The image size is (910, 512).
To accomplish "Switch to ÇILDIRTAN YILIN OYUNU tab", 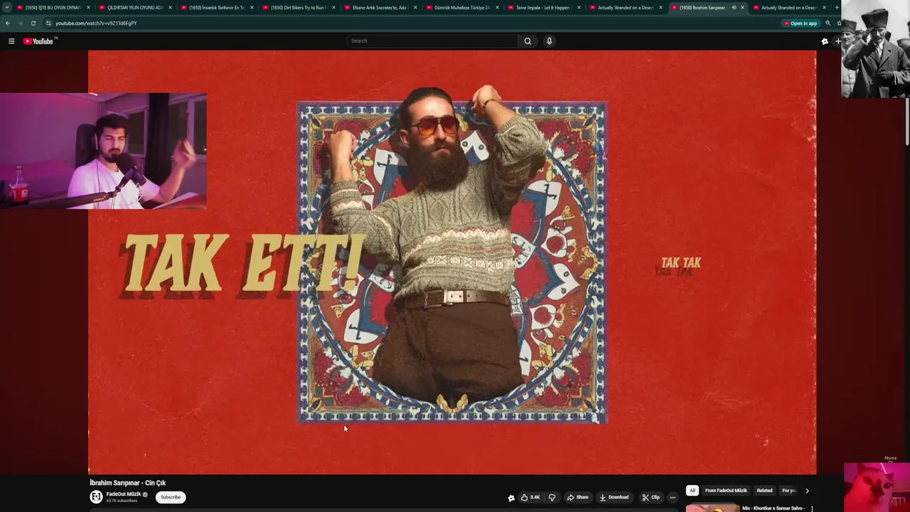I will tap(134, 8).
